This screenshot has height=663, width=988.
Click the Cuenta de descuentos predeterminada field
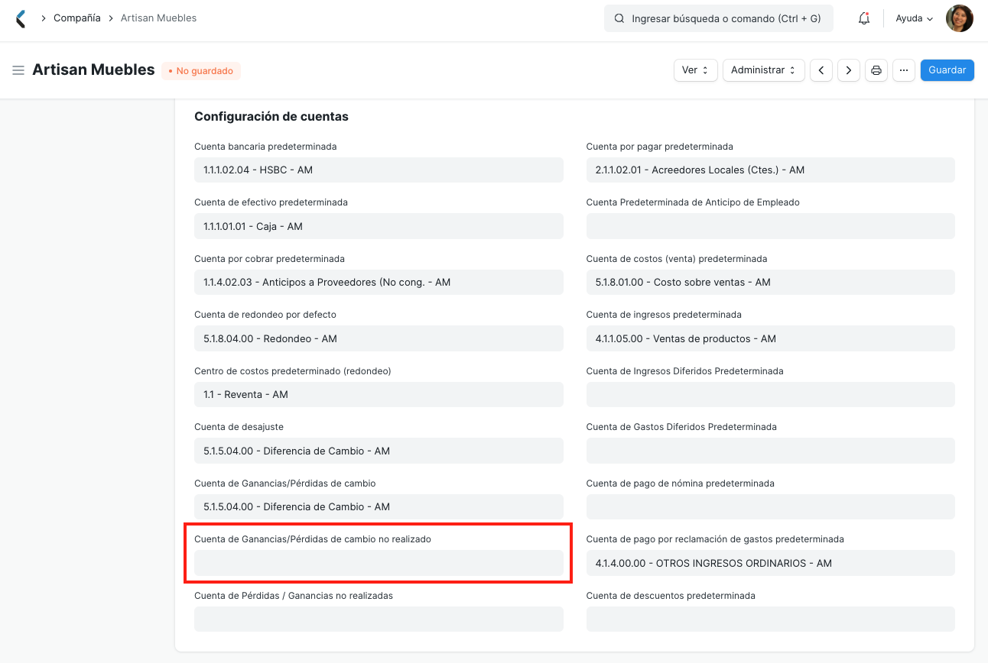[x=771, y=619]
